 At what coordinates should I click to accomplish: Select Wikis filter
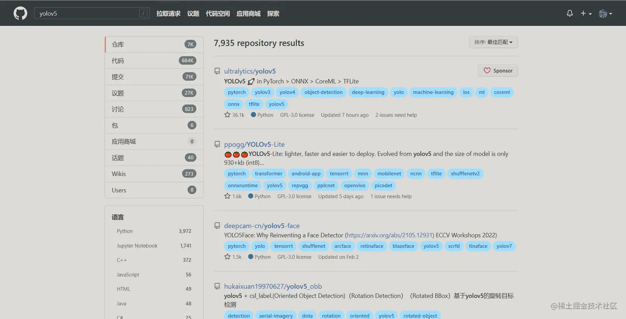[x=154, y=174]
